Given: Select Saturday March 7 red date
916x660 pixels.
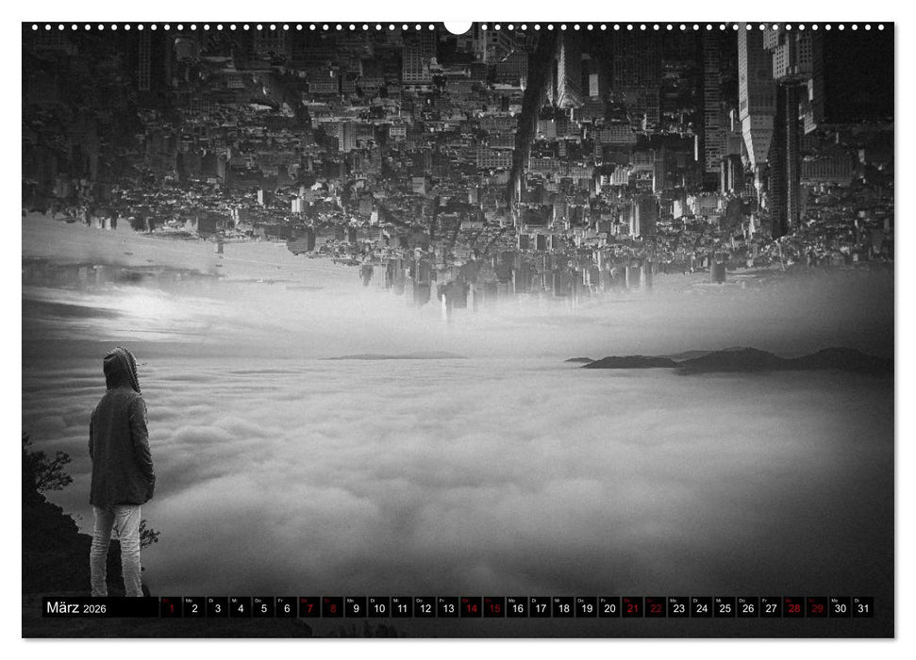Looking at the screenshot, I should [x=309, y=608].
